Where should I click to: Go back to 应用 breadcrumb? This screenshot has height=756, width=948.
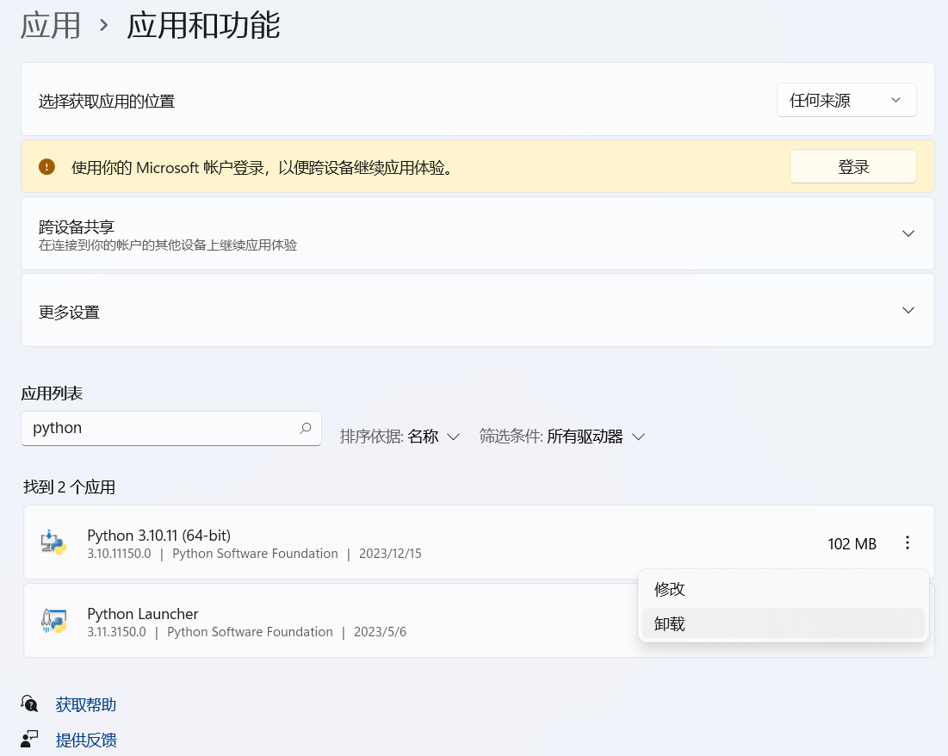point(50,26)
